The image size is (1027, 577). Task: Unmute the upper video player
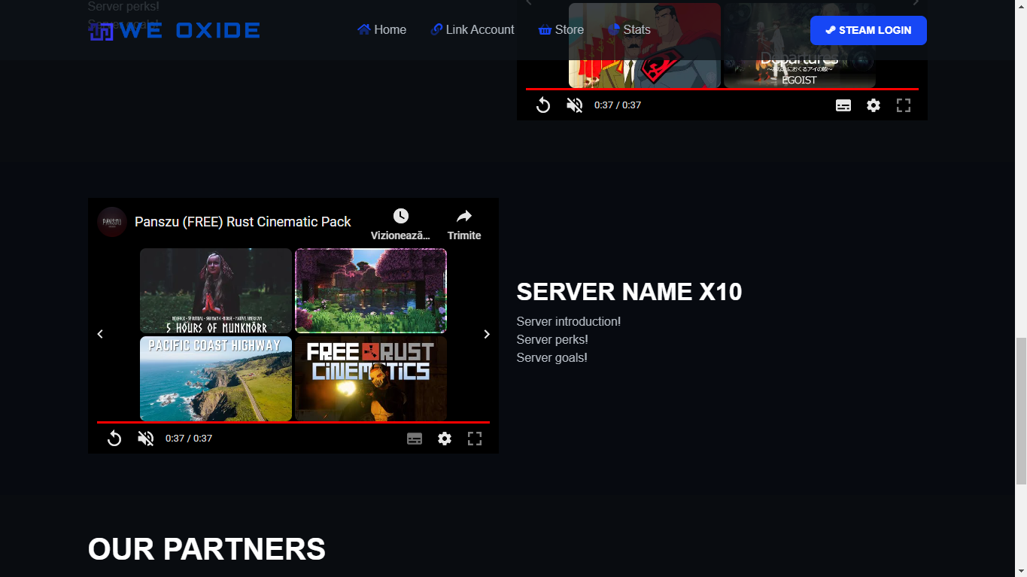[575, 105]
